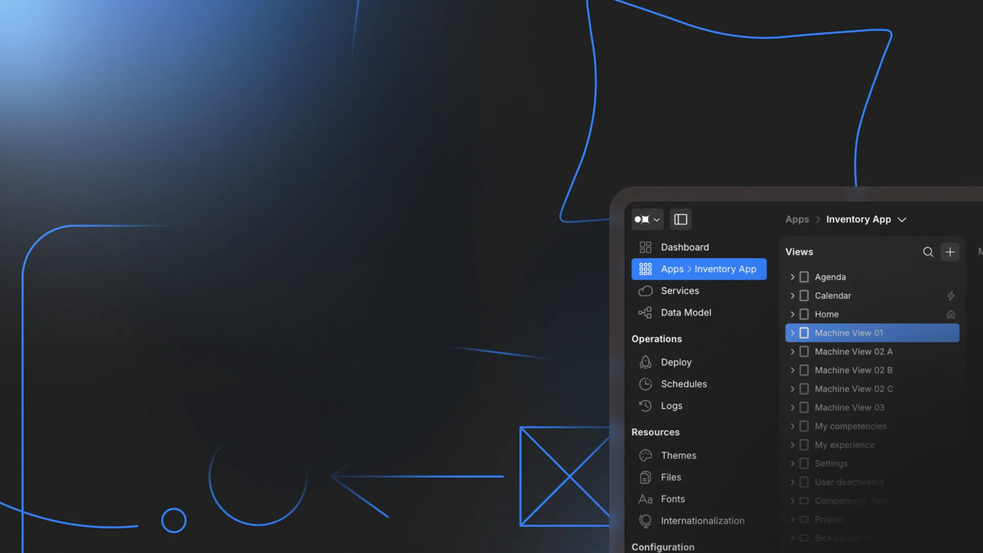The image size is (983, 553).
Task: Click the Apps breadcrumb link
Action: [797, 219]
